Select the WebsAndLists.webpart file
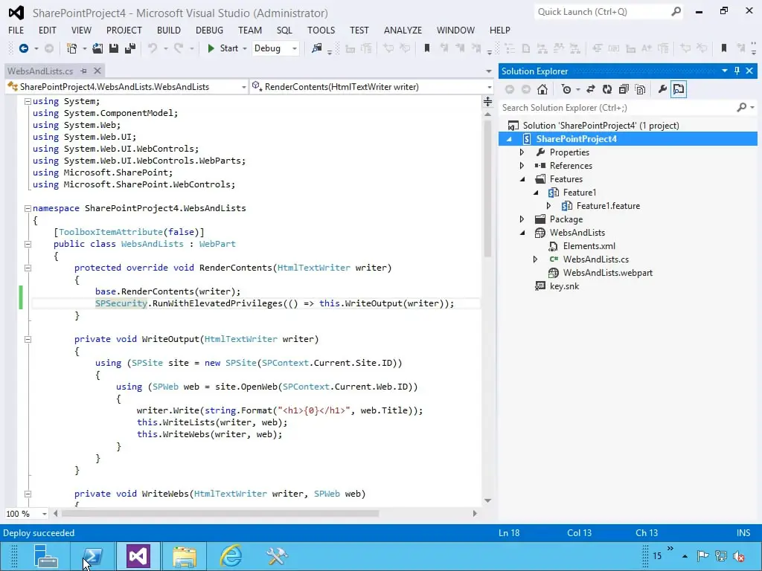The height and width of the screenshot is (571, 762). (607, 273)
